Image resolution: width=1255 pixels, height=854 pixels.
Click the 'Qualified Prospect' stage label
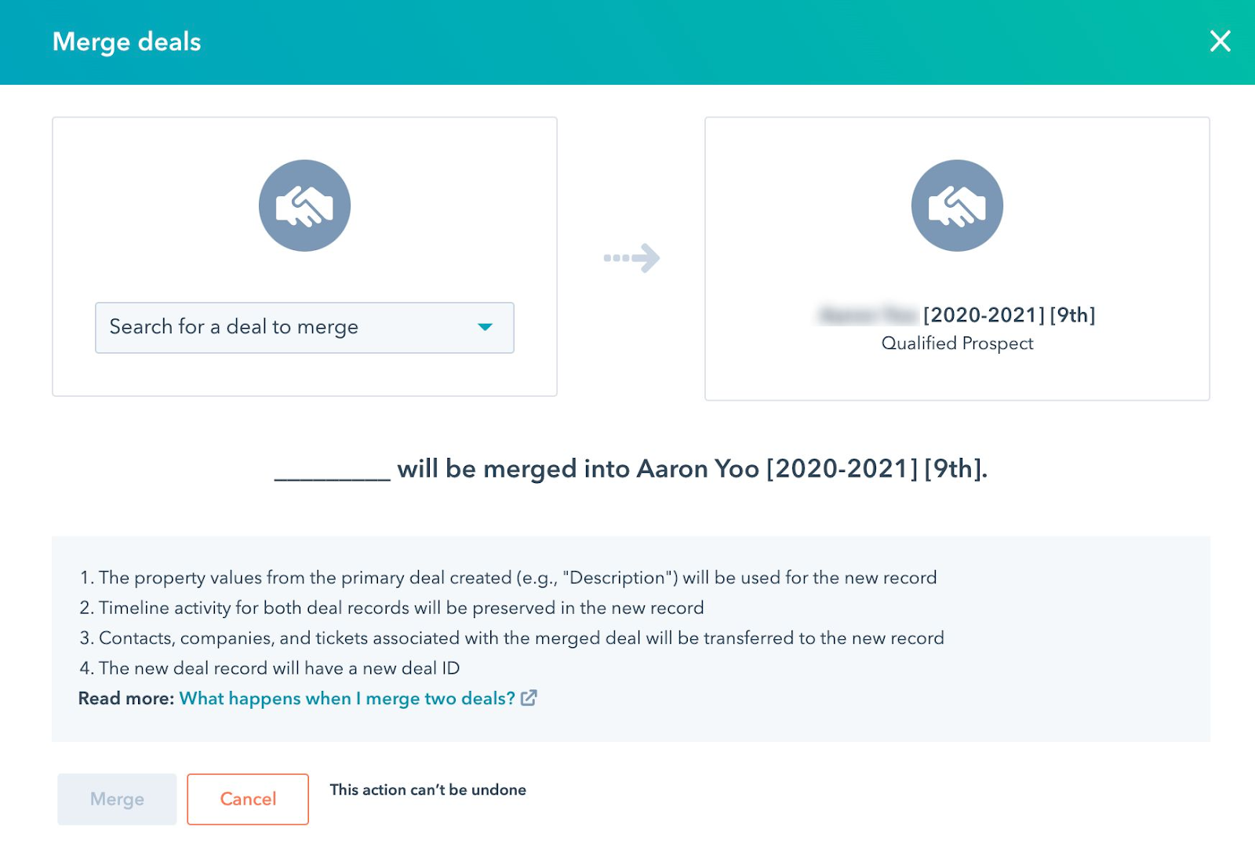[957, 343]
